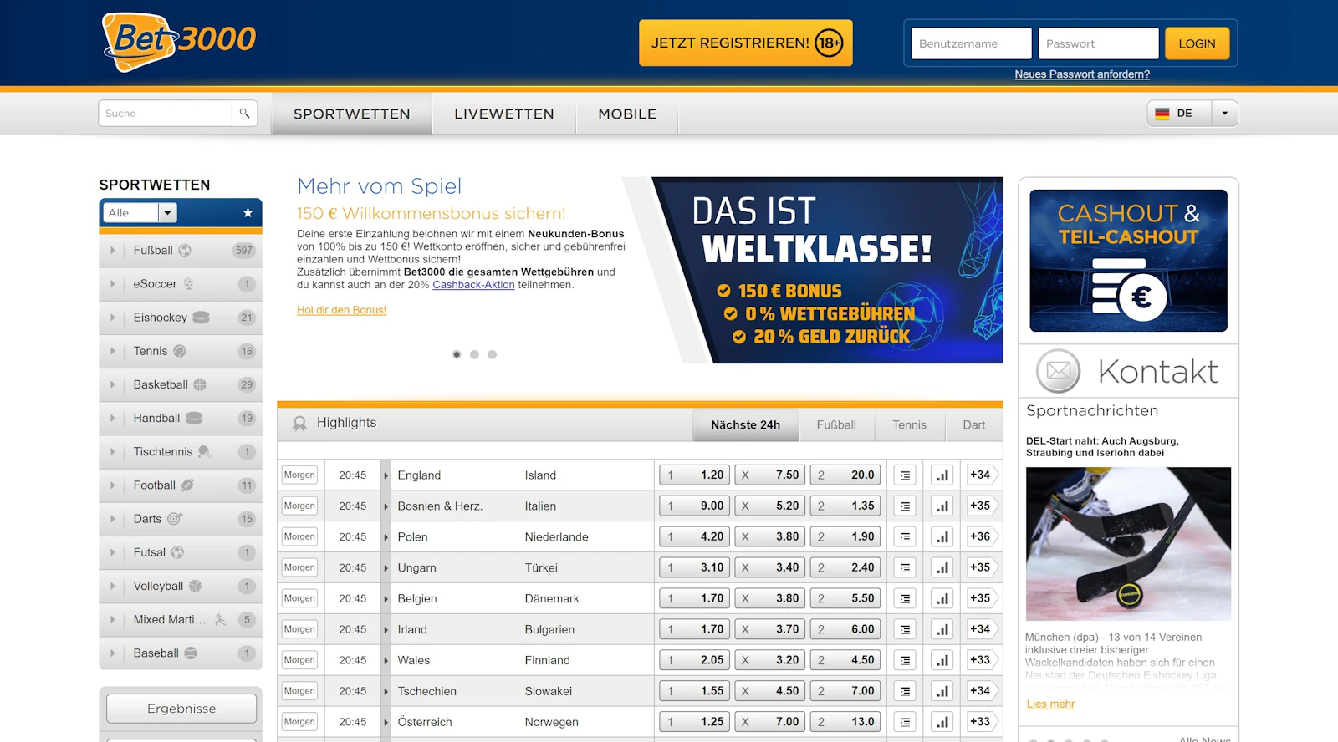1338x742 pixels.
Task: Click the Jetzt Registrieren button
Action: point(745,43)
